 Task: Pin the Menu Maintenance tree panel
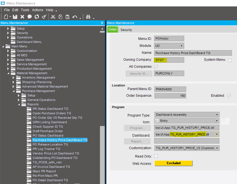(102, 23)
